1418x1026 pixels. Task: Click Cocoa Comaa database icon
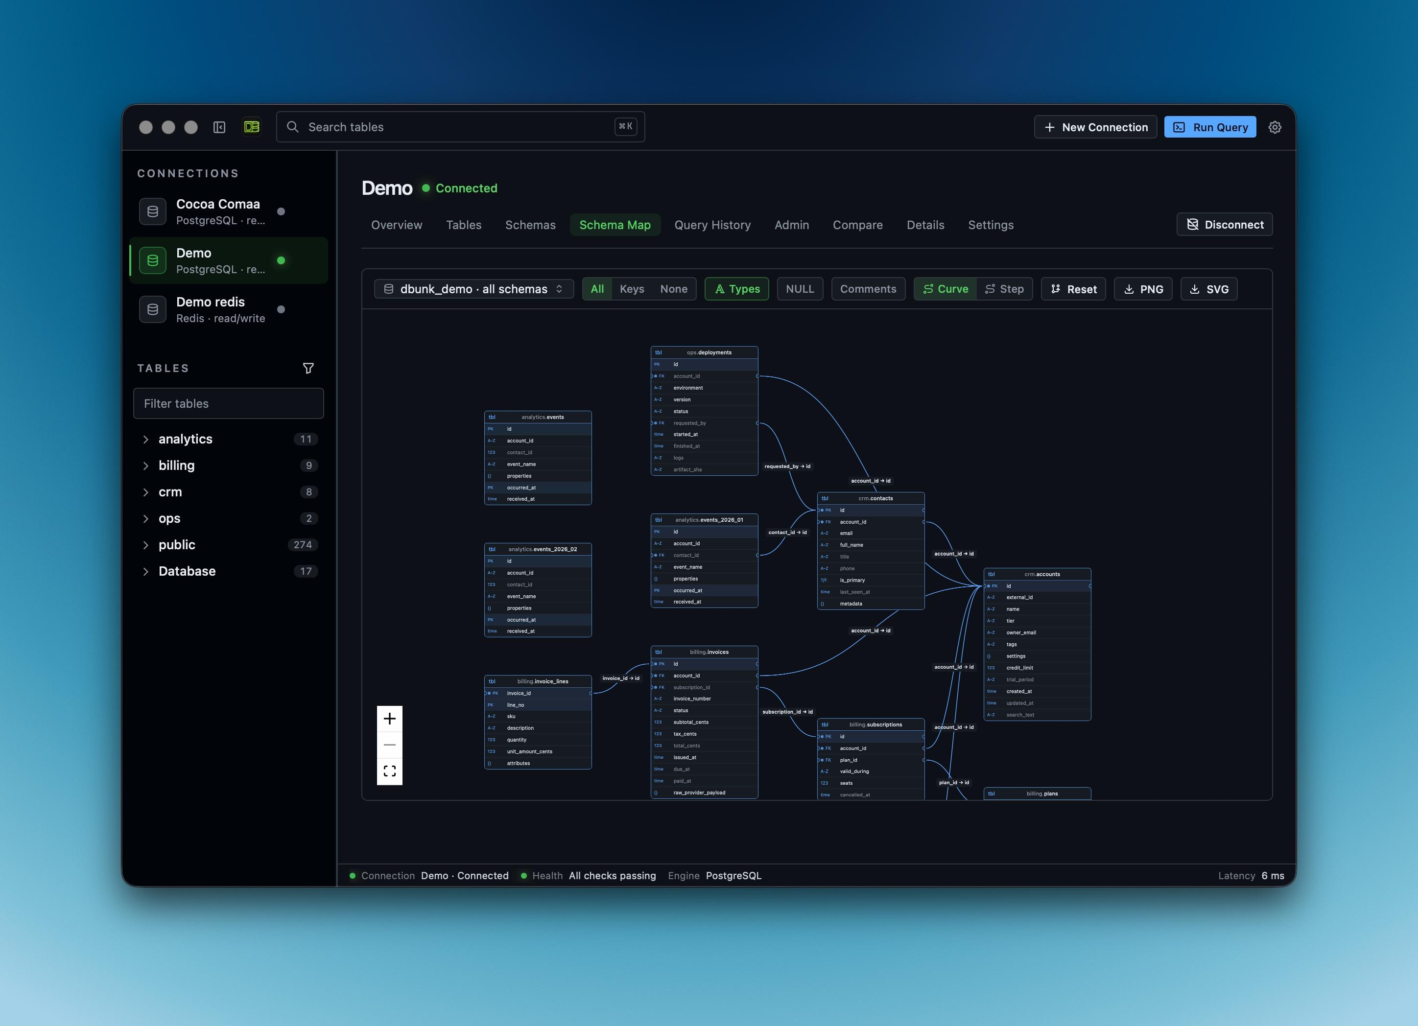(153, 211)
